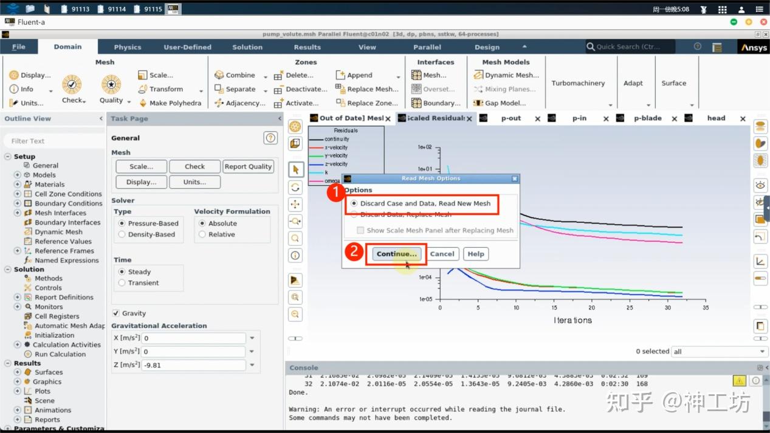Image resolution: width=770 pixels, height=433 pixels.
Task: Open Replace Mesh tool
Action: pyautogui.click(x=367, y=89)
